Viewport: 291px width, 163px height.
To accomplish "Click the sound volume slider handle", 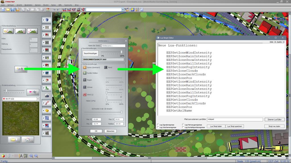I will [122, 52].
